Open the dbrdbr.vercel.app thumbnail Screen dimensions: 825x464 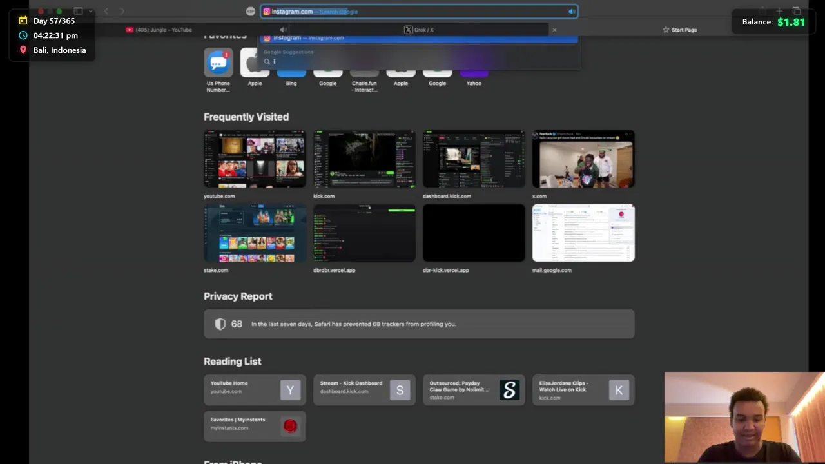coord(364,233)
